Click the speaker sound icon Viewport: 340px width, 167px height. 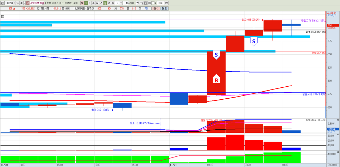22,3
